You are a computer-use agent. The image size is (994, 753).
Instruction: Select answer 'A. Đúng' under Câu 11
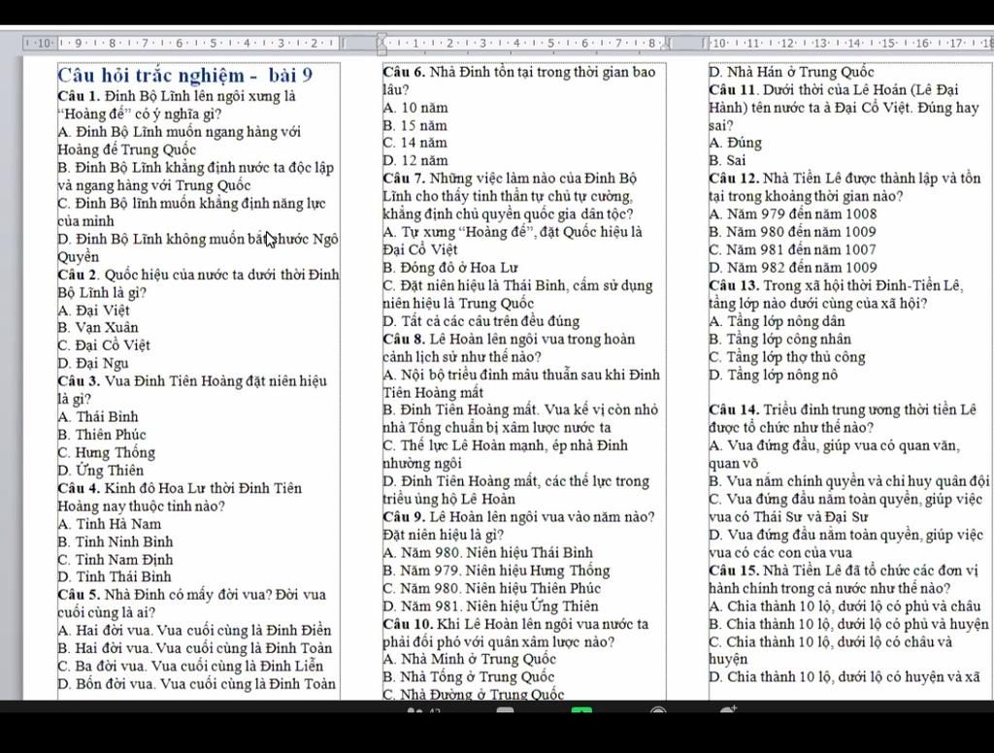coord(736,143)
